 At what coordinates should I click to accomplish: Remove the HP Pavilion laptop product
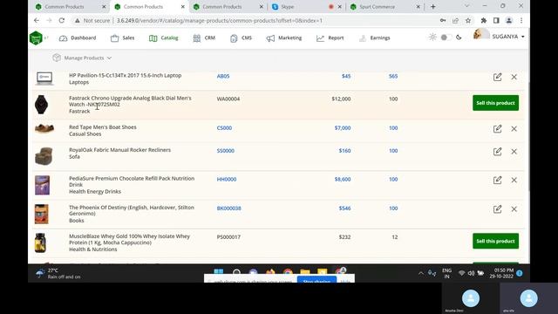point(514,77)
